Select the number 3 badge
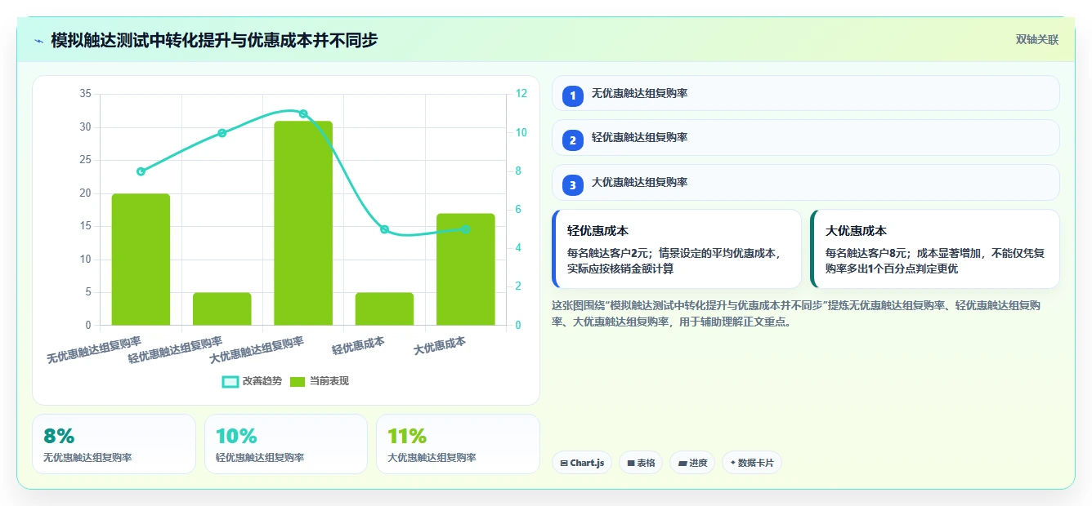1092x506 pixels. click(x=573, y=185)
